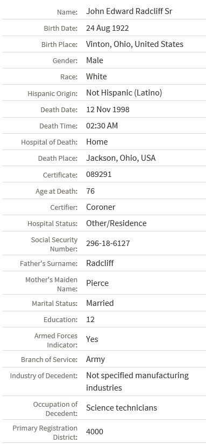Image resolution: width=206 pixels, height=444 pixels.
Task: Click the Gender value Male
Action: [x=95, y=60]
